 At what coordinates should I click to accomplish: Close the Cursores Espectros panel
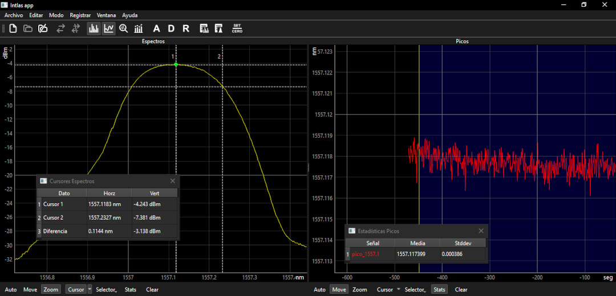(x=172, y=181)
